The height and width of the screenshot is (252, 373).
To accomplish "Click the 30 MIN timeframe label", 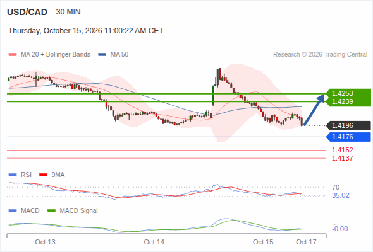I will coord(68,12).
